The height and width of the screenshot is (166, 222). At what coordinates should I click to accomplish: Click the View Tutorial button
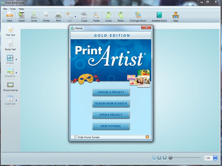pyautogui.click(x=111, y=126)
